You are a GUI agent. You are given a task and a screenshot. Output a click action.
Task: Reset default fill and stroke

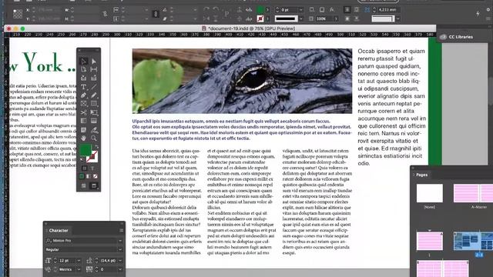82,160
